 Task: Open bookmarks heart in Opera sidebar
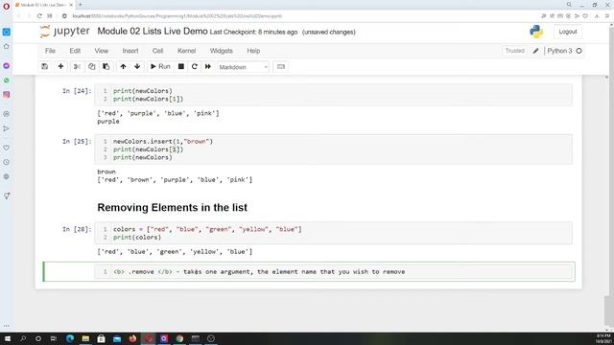[x=7, y=148]
